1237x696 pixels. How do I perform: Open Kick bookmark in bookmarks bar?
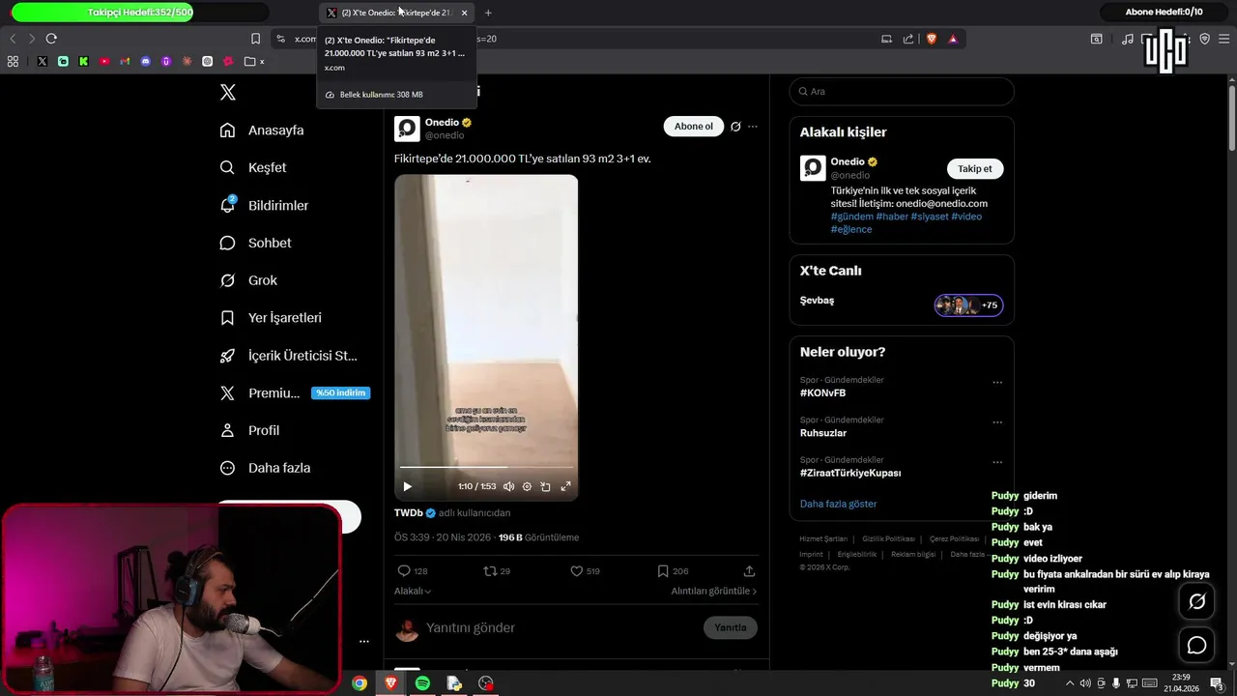click(83, 61)
